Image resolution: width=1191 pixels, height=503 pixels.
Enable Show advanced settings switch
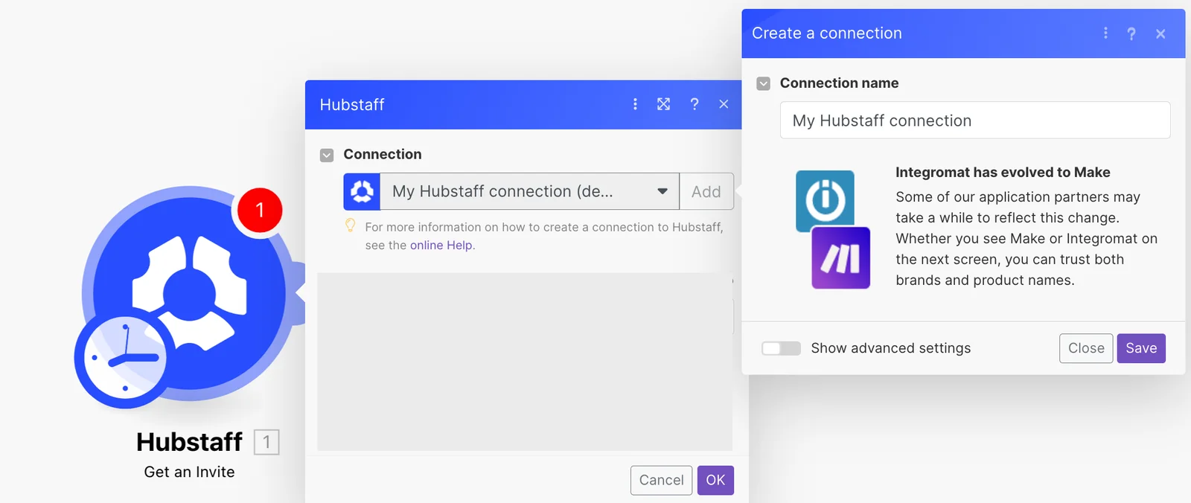tap(781, 348)
